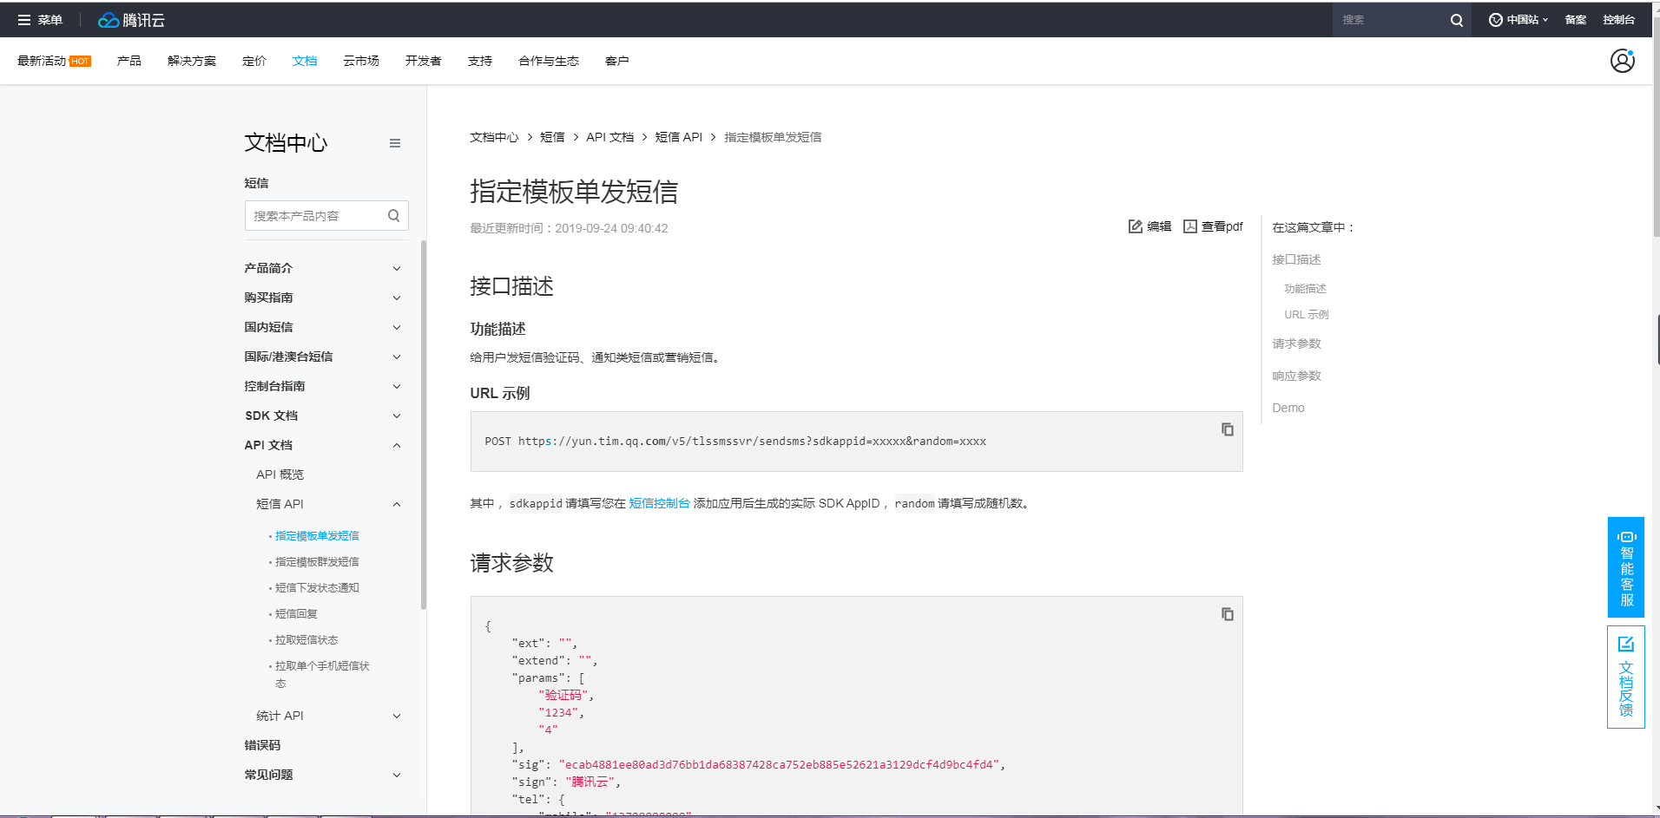
Task: Collapse the API 文档 sidebar section
Action: coord(397,445)
